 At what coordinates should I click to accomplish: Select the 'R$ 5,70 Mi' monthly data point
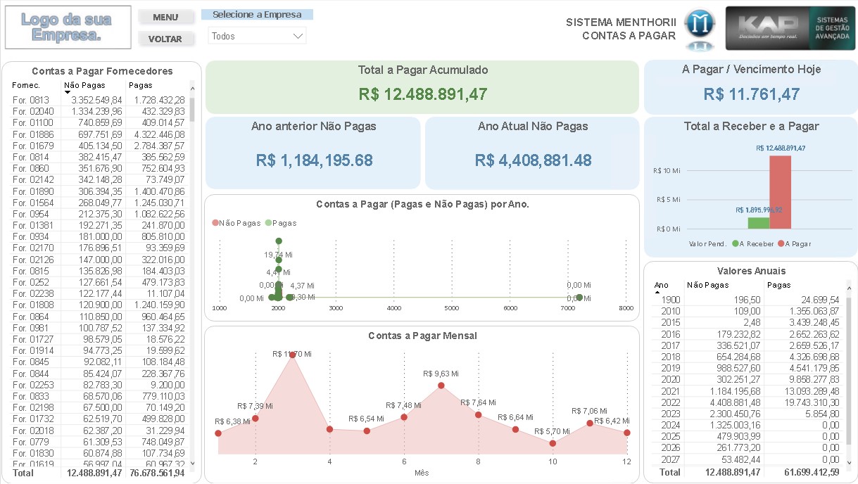(553, 443)
